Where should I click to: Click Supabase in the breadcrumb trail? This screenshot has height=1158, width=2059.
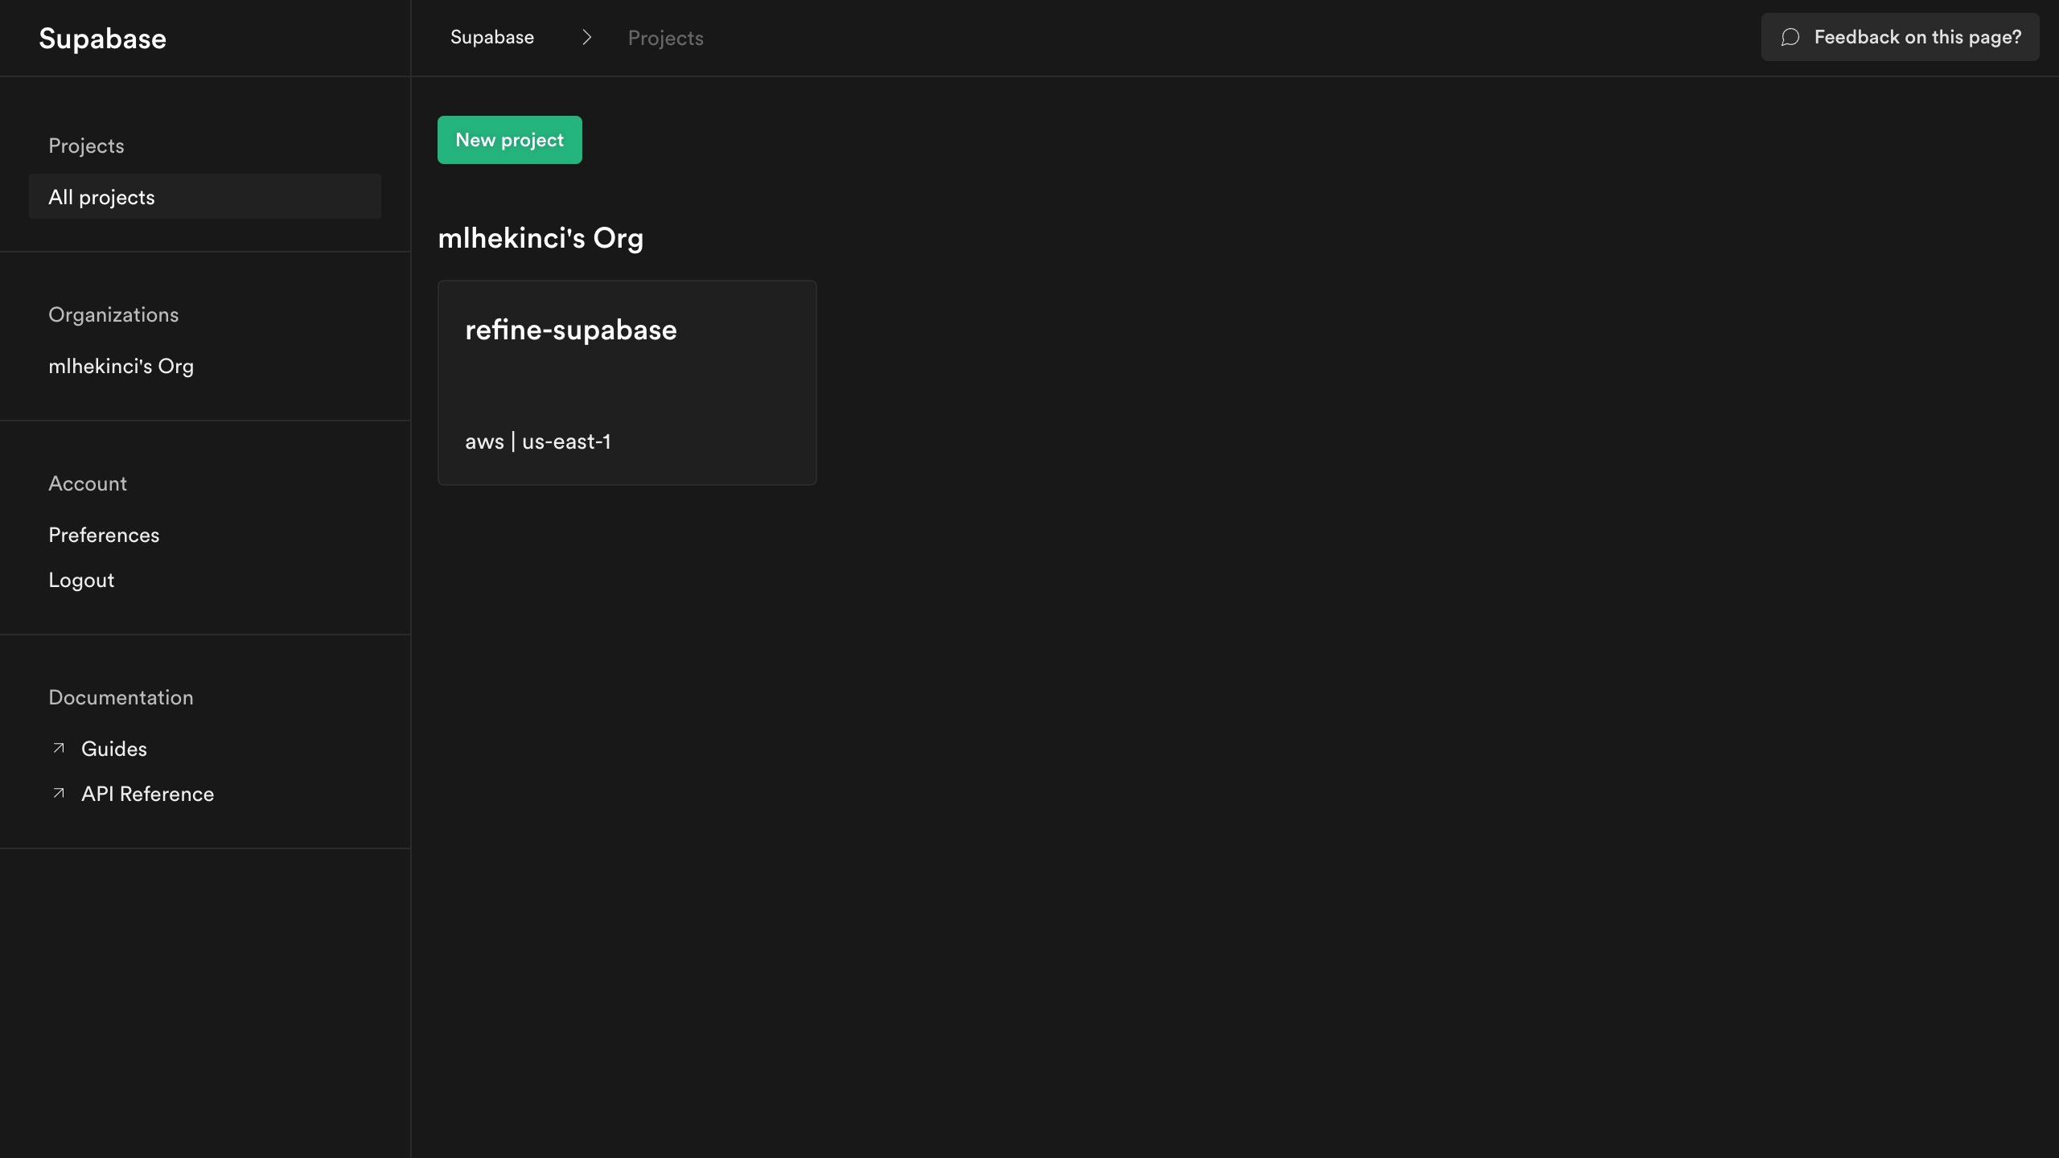point(492,37)
